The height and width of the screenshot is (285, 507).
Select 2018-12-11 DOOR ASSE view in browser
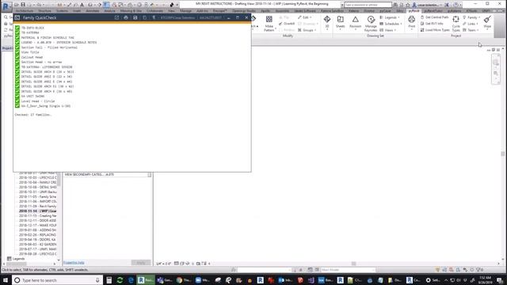coord(37,220)
